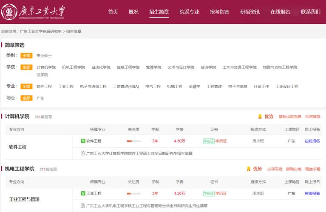Image resolution: width=326 pixels, height=212 pixels.
Task: Open 在线报名 in the navigation bar
Action: tap(280, 12)
